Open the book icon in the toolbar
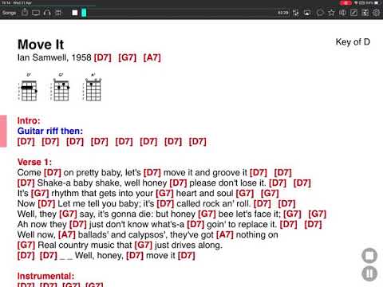Viewport: 383px width, 287px height. click(342, 13)
